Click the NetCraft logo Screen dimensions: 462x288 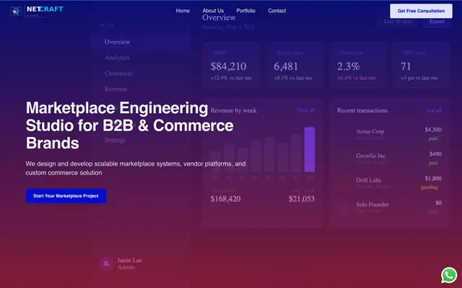(x=37, y=12)
